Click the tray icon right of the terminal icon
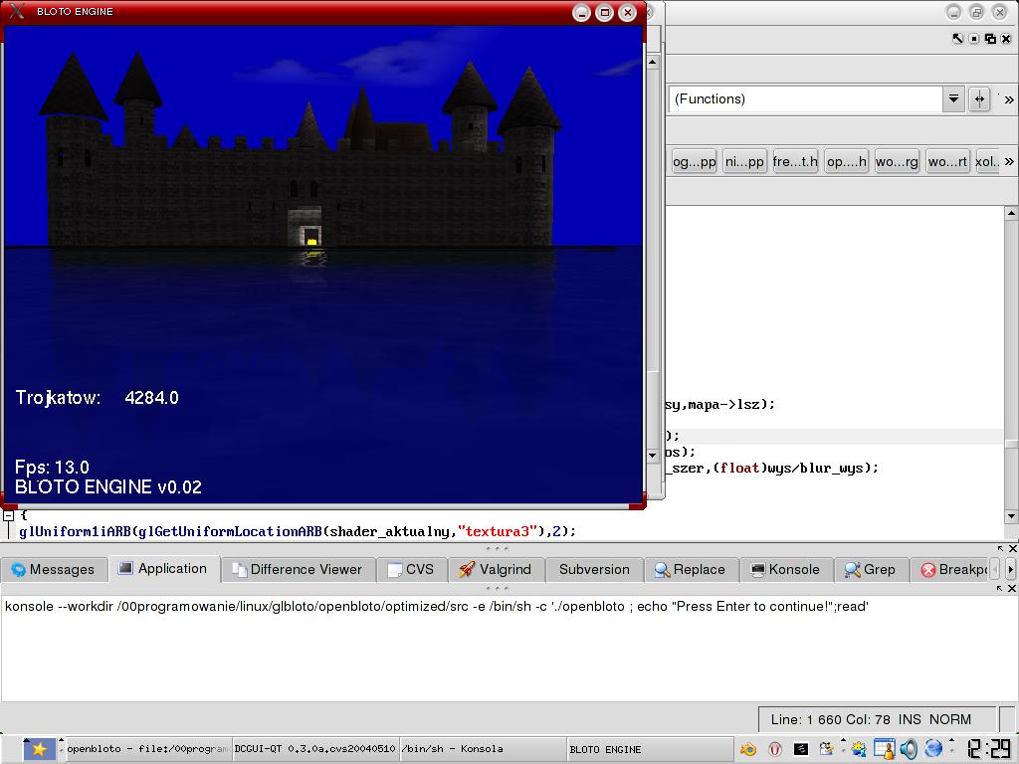This screenshot has width=1019, height=764. pos(827,750)
